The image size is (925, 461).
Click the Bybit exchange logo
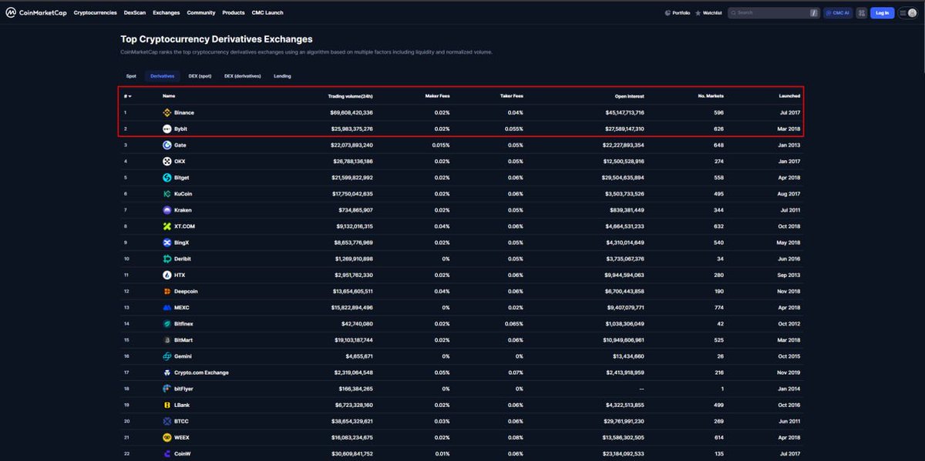tap(167, 129)
